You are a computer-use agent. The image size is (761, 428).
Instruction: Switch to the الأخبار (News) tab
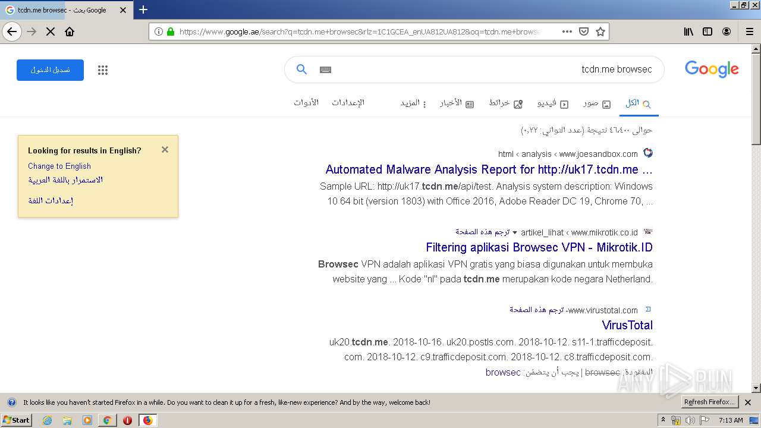(457, 103)
